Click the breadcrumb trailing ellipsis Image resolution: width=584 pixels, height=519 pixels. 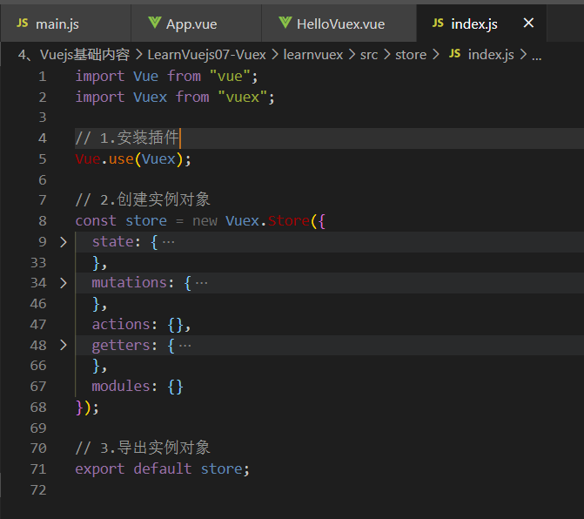coord(537,54)
